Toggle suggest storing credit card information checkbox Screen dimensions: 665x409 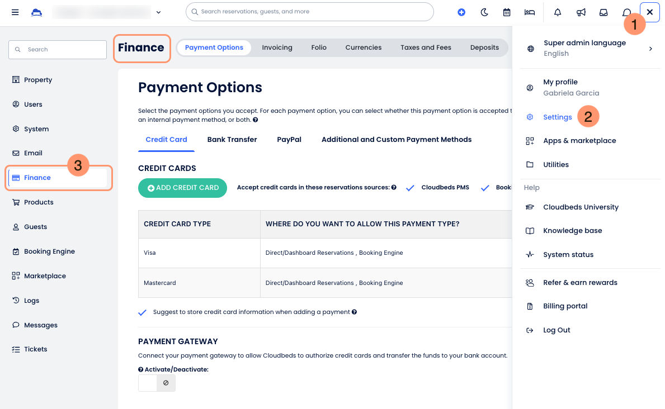click(143, 312)
